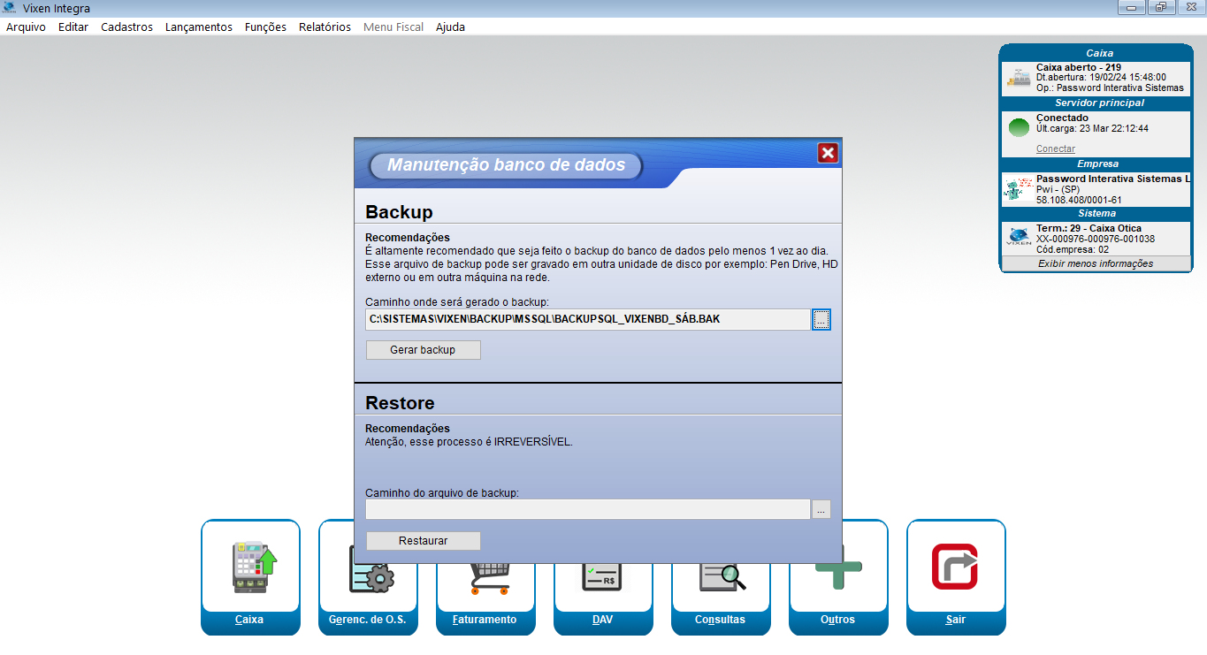
Task: Click the Backup section heading
Action: [399, 212]
